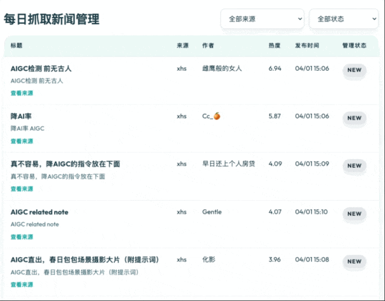Open the 全部状态 status filter dropdown

pos(343,19)
